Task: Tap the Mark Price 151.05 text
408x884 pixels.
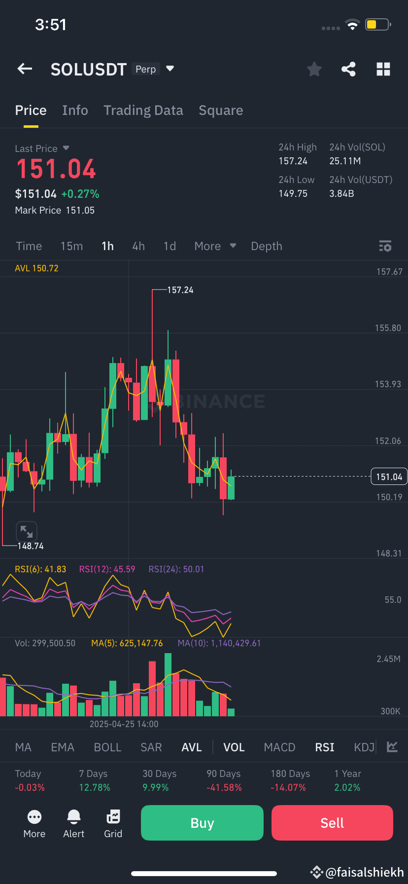Action: point(55,210)
